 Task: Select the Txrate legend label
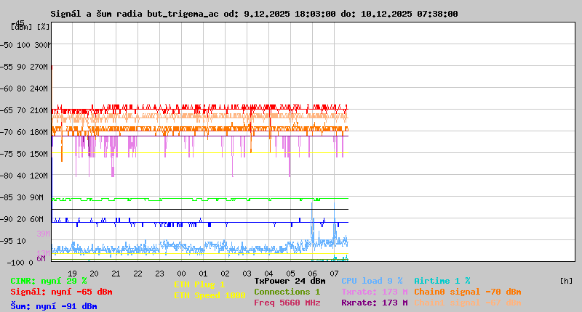(x=374, y=292)
